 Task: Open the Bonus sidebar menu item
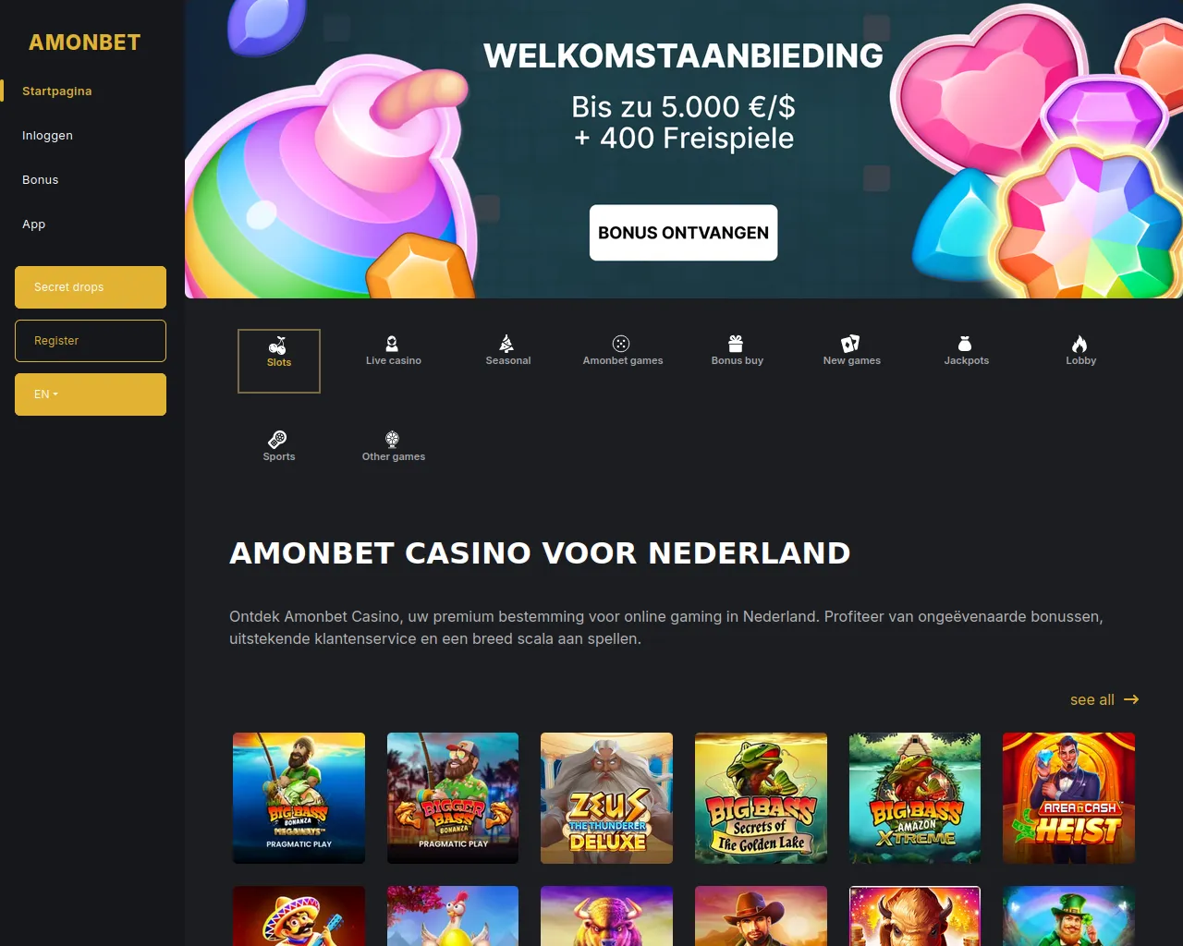point(40,180)
